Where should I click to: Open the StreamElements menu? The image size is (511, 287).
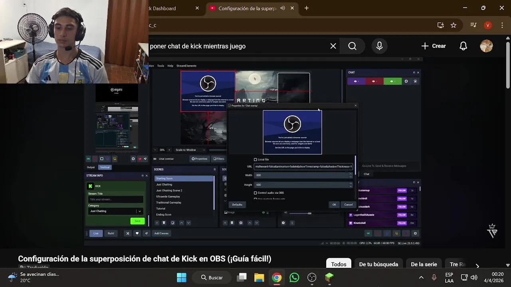tap(186, 66)
